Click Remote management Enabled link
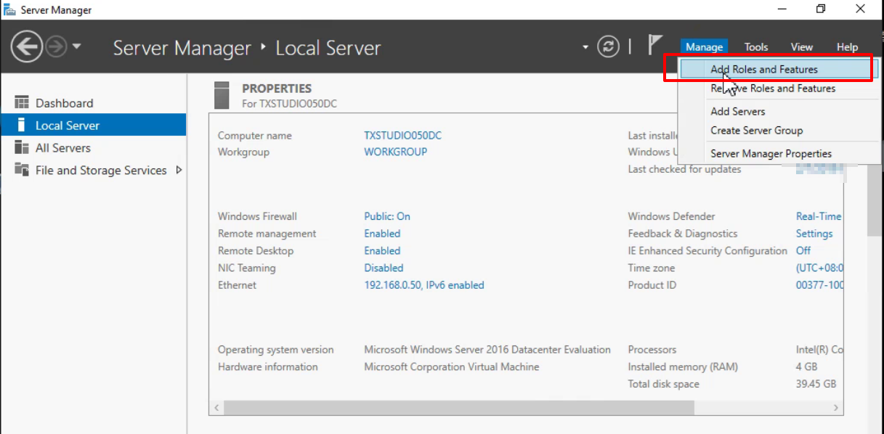This screenshot has height=434, width=884. pyautogui.click(x=382, y=234)
